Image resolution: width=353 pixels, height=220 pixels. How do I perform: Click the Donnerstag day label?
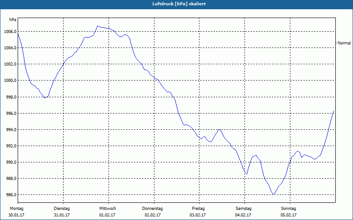coord(152,209)
